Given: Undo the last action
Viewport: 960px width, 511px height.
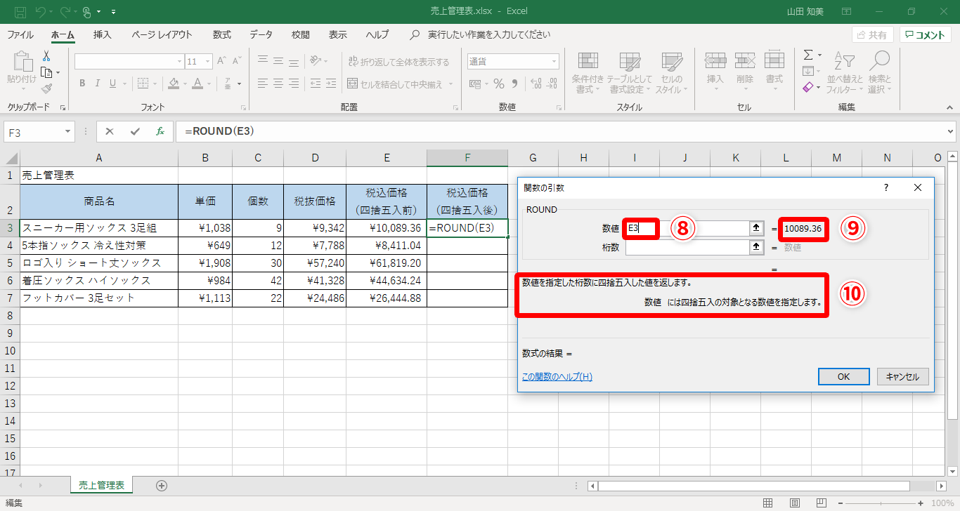Looking at the screenshot, I should 41,12.
